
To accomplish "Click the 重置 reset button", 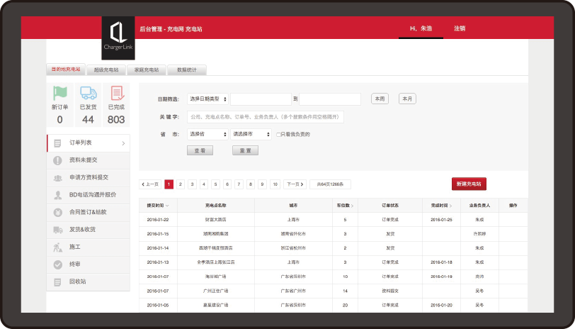I will (x=245, y=150).
